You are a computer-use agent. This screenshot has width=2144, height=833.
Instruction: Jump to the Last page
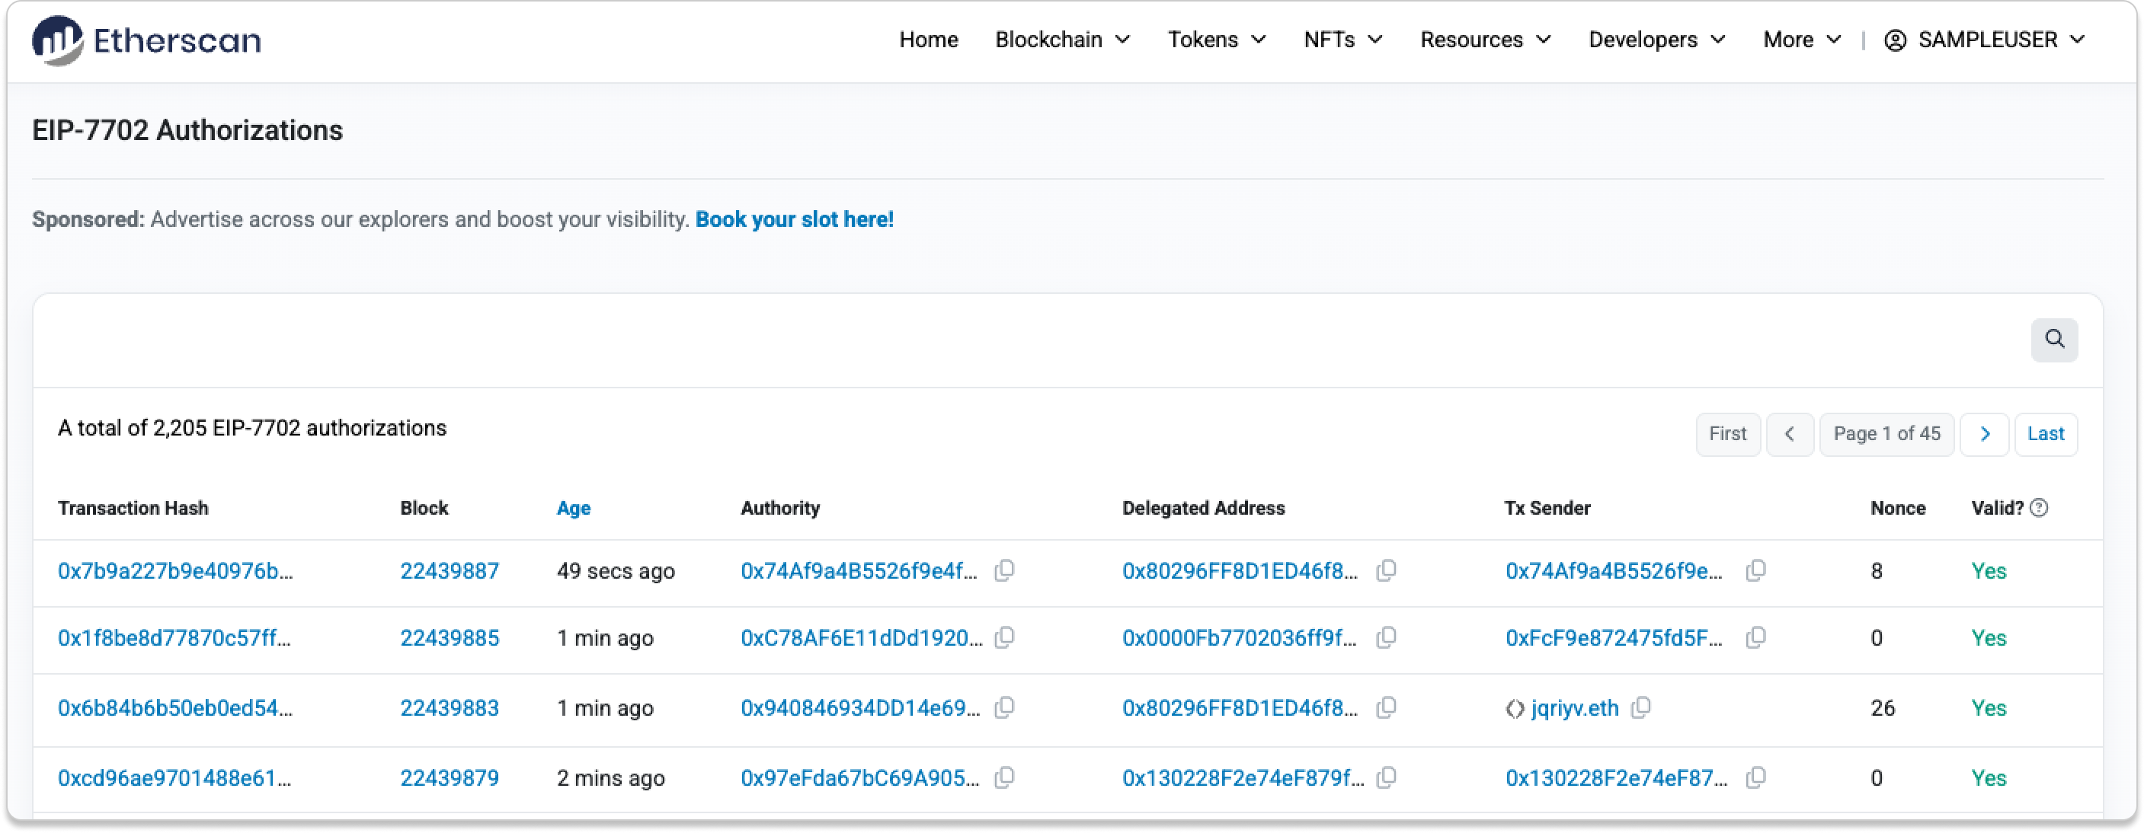[x=2045, y=434]
